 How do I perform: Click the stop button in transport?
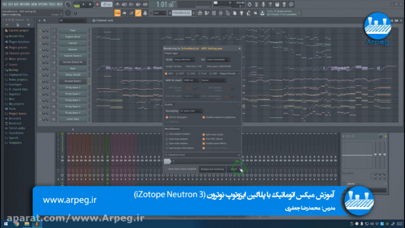90,5
